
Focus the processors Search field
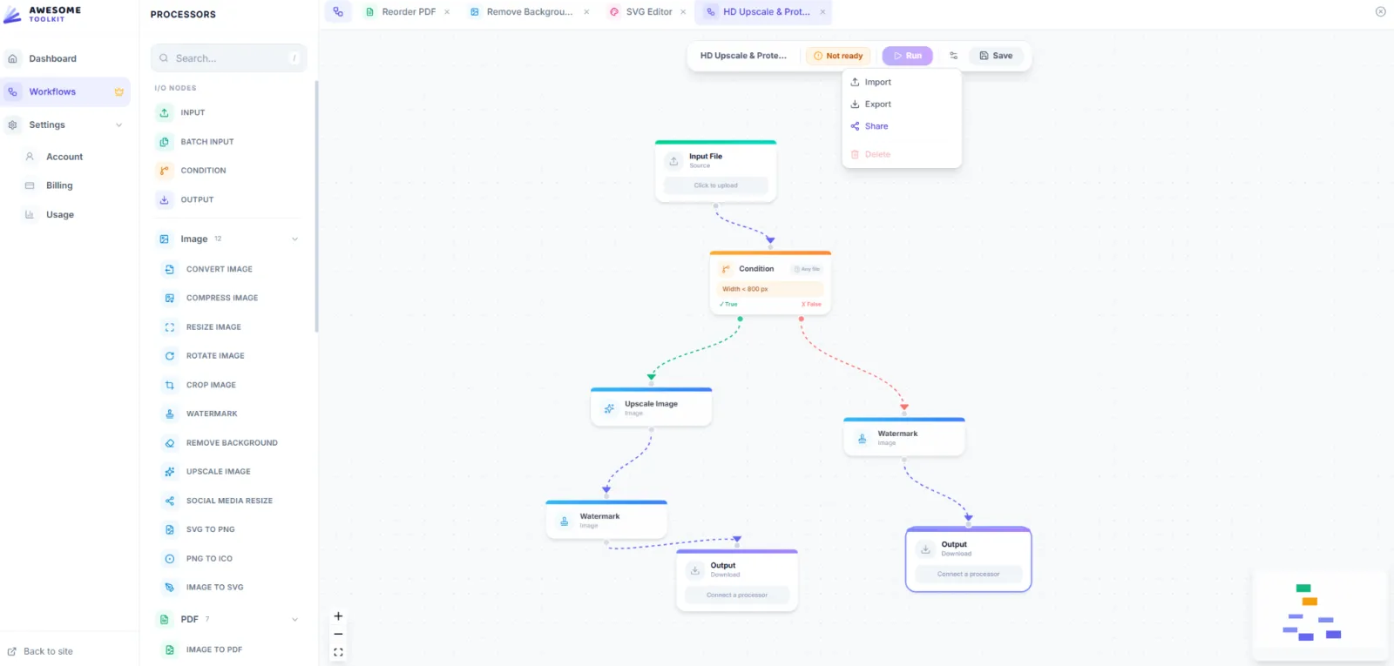(x=228, y=58)
